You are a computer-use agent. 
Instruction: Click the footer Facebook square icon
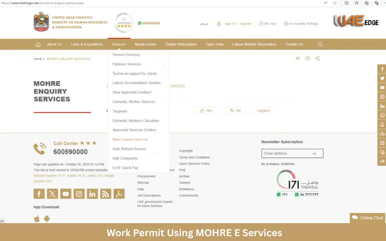click(39, 194)
